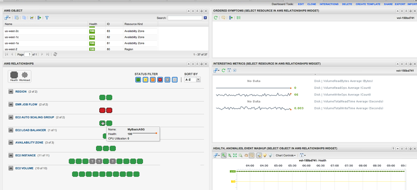
Task: Click the Create Template link
Action: [368, 4]
